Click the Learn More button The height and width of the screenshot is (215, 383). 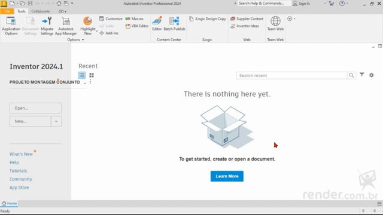227,176
